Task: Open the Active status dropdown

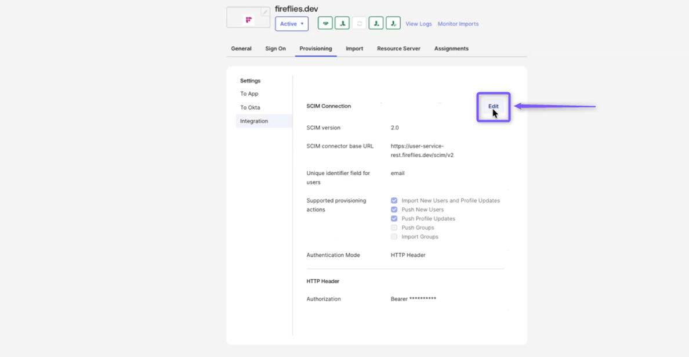Action: 292,24
